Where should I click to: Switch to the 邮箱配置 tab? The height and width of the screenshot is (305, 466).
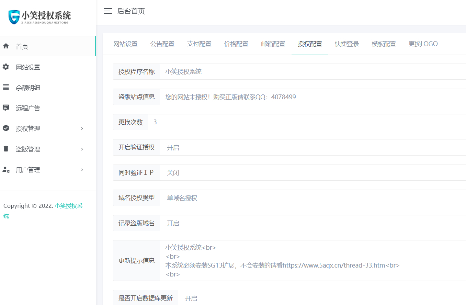(273, 44)
